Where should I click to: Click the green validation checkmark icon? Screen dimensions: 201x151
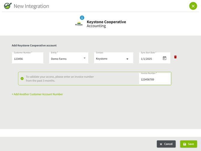point(22,79)
